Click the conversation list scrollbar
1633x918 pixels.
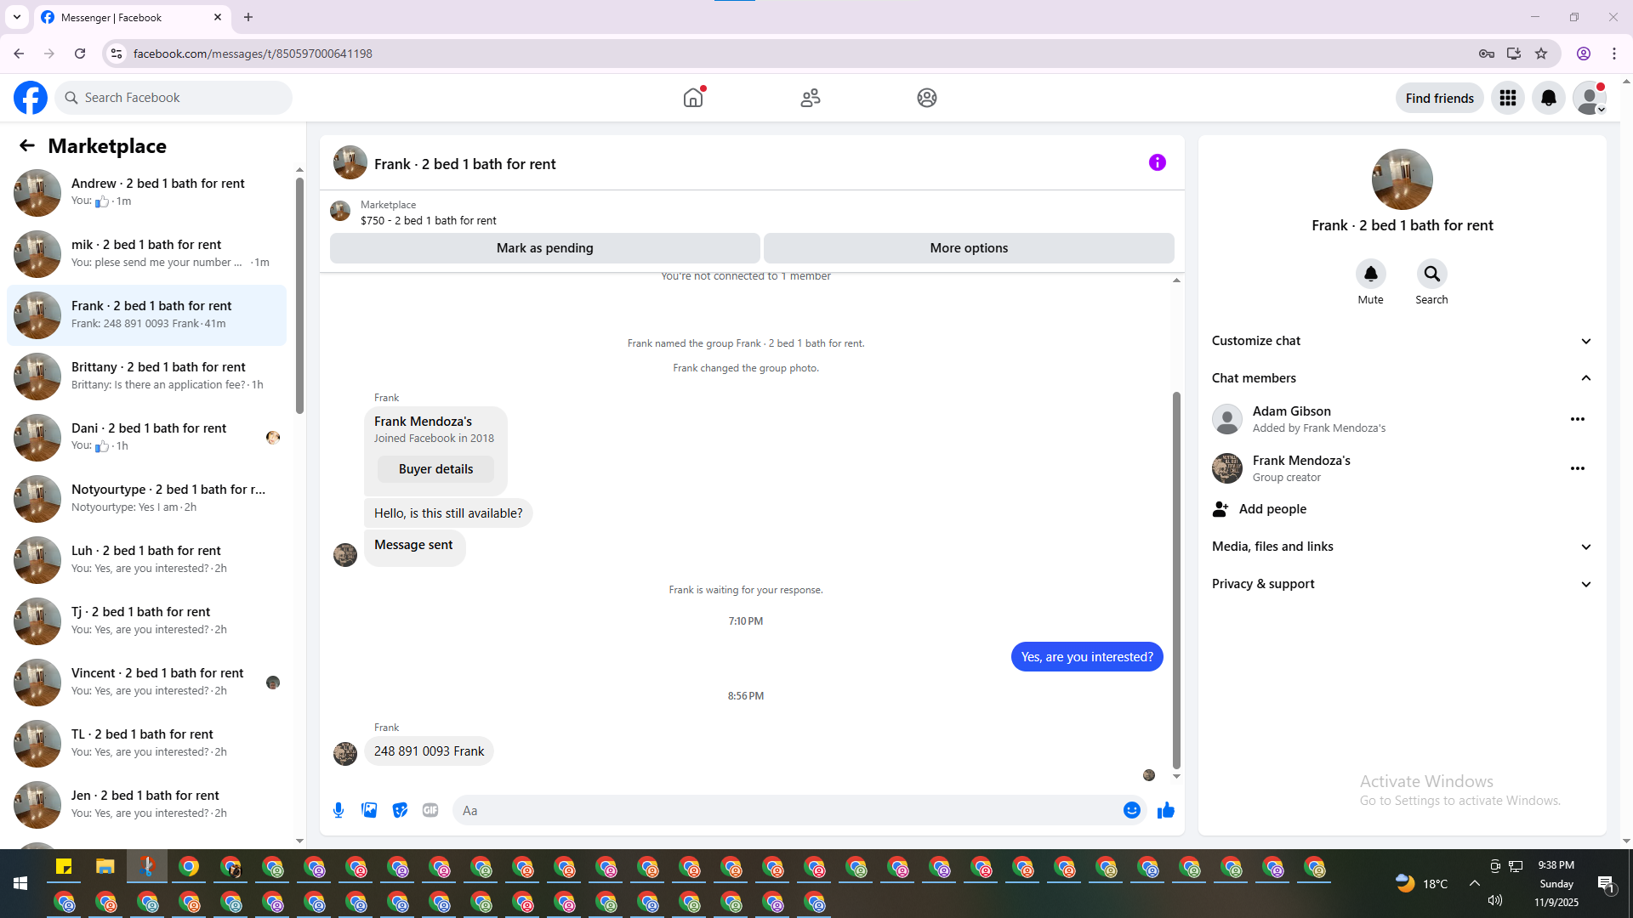tap(299, 296)
